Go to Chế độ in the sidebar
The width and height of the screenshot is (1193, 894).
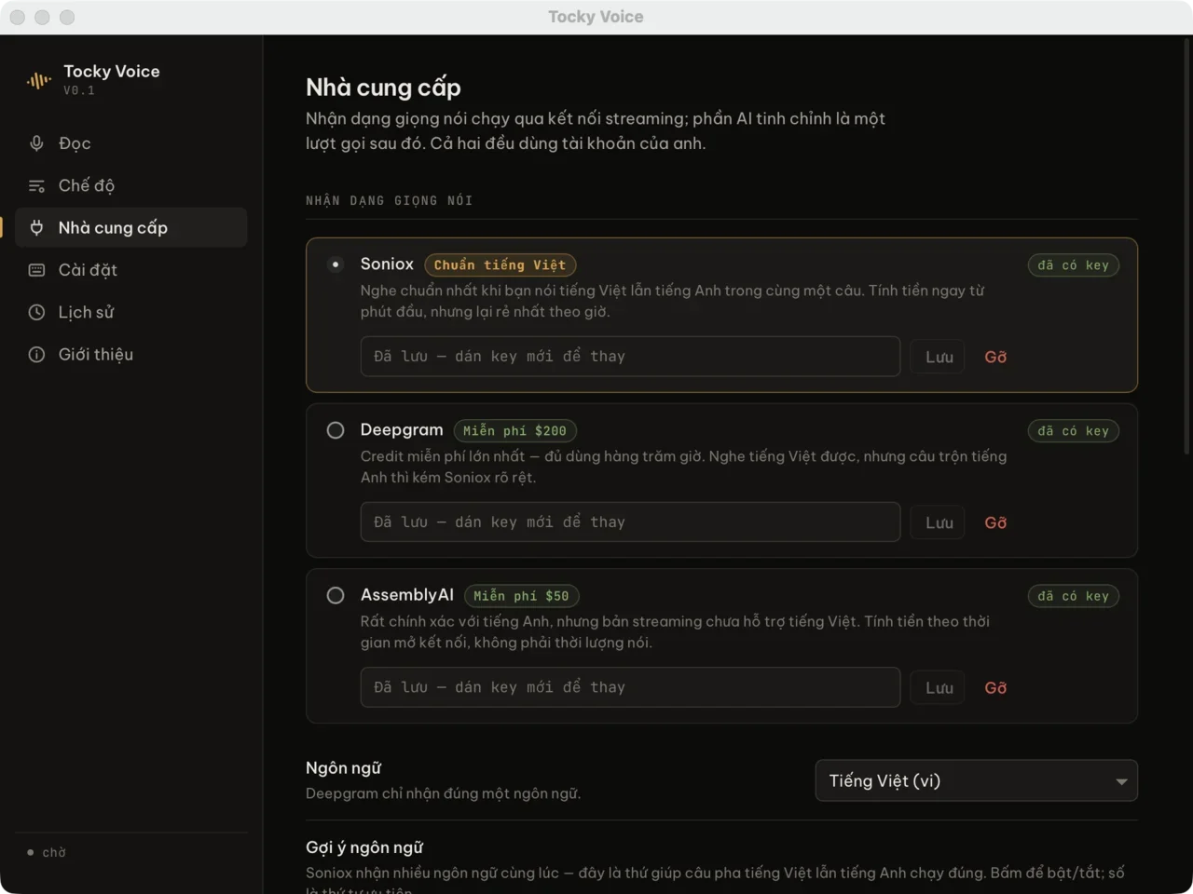point(131,185)
